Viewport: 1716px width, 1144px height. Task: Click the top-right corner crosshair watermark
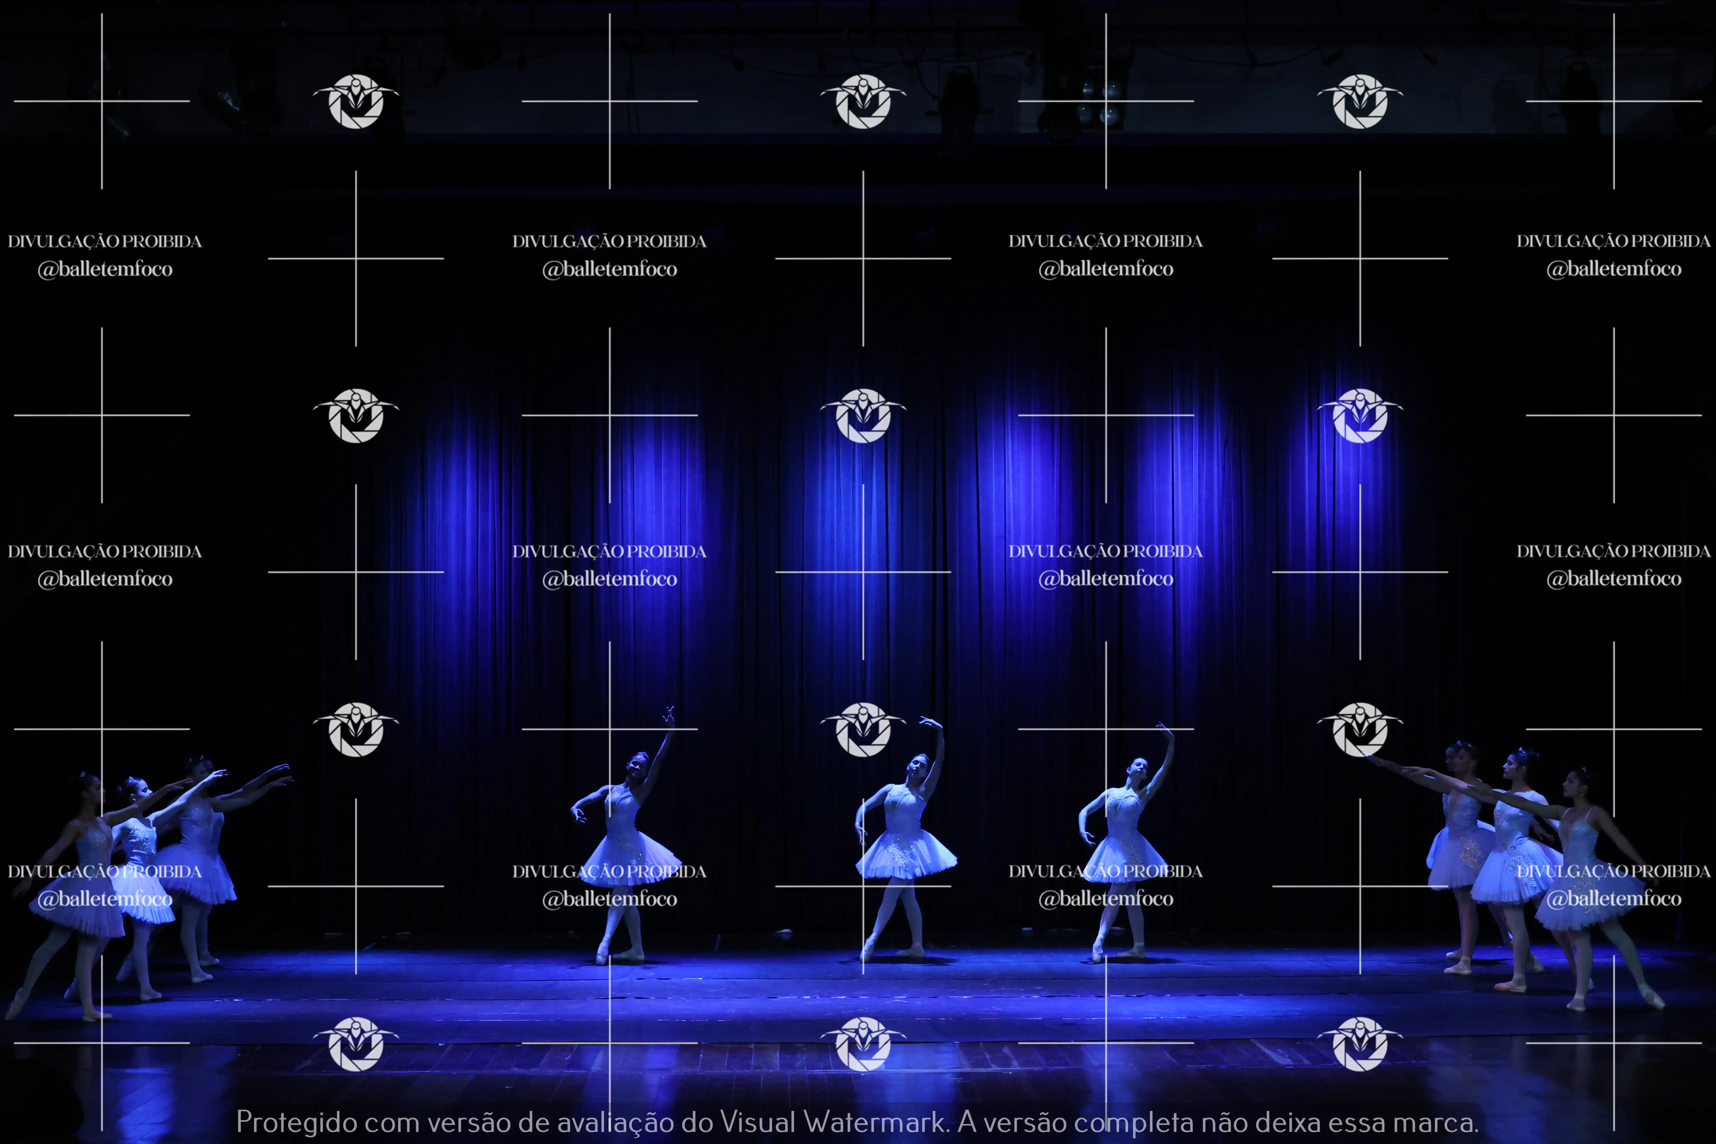pyautogui.click(x=1614, y=102)
